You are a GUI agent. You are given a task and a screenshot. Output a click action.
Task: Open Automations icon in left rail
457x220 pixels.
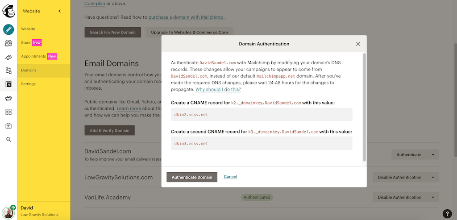click(8, 71)
